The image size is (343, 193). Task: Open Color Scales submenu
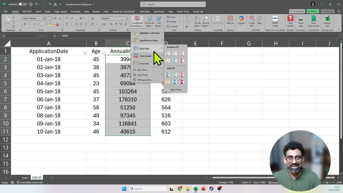coord(148,56)
